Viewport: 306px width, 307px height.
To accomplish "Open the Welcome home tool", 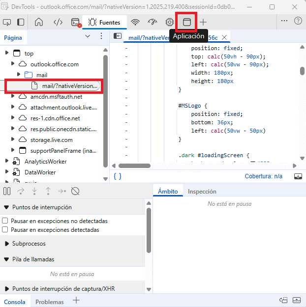I will (x=39, y=22).
